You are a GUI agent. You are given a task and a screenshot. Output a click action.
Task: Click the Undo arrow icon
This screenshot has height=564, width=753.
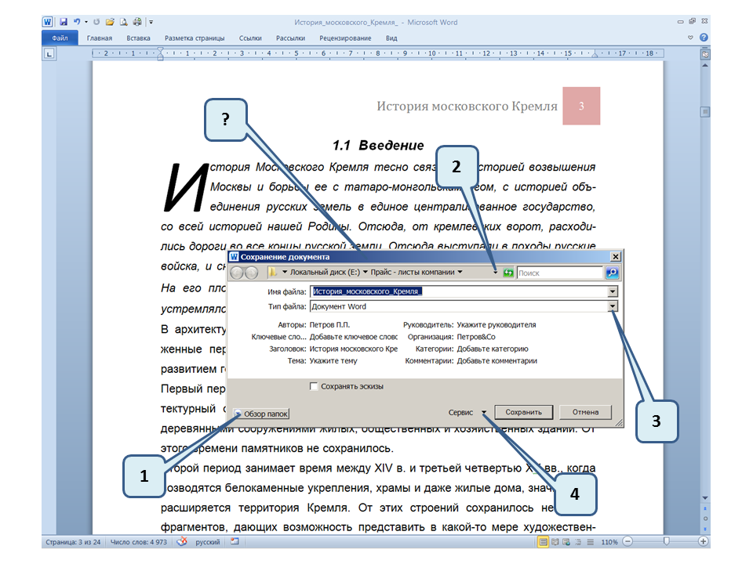pos(77,23)
